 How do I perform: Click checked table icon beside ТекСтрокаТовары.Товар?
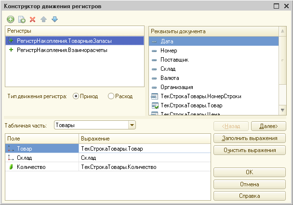click(x=155, y=105)
